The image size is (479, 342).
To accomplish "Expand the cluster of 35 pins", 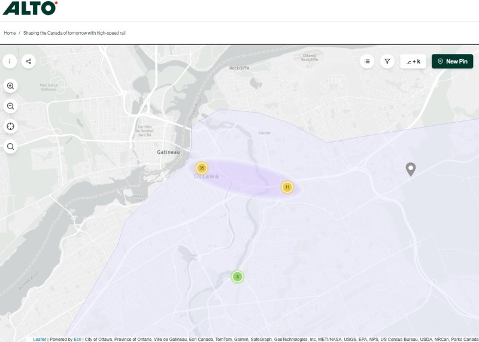I will coord(202,168).
